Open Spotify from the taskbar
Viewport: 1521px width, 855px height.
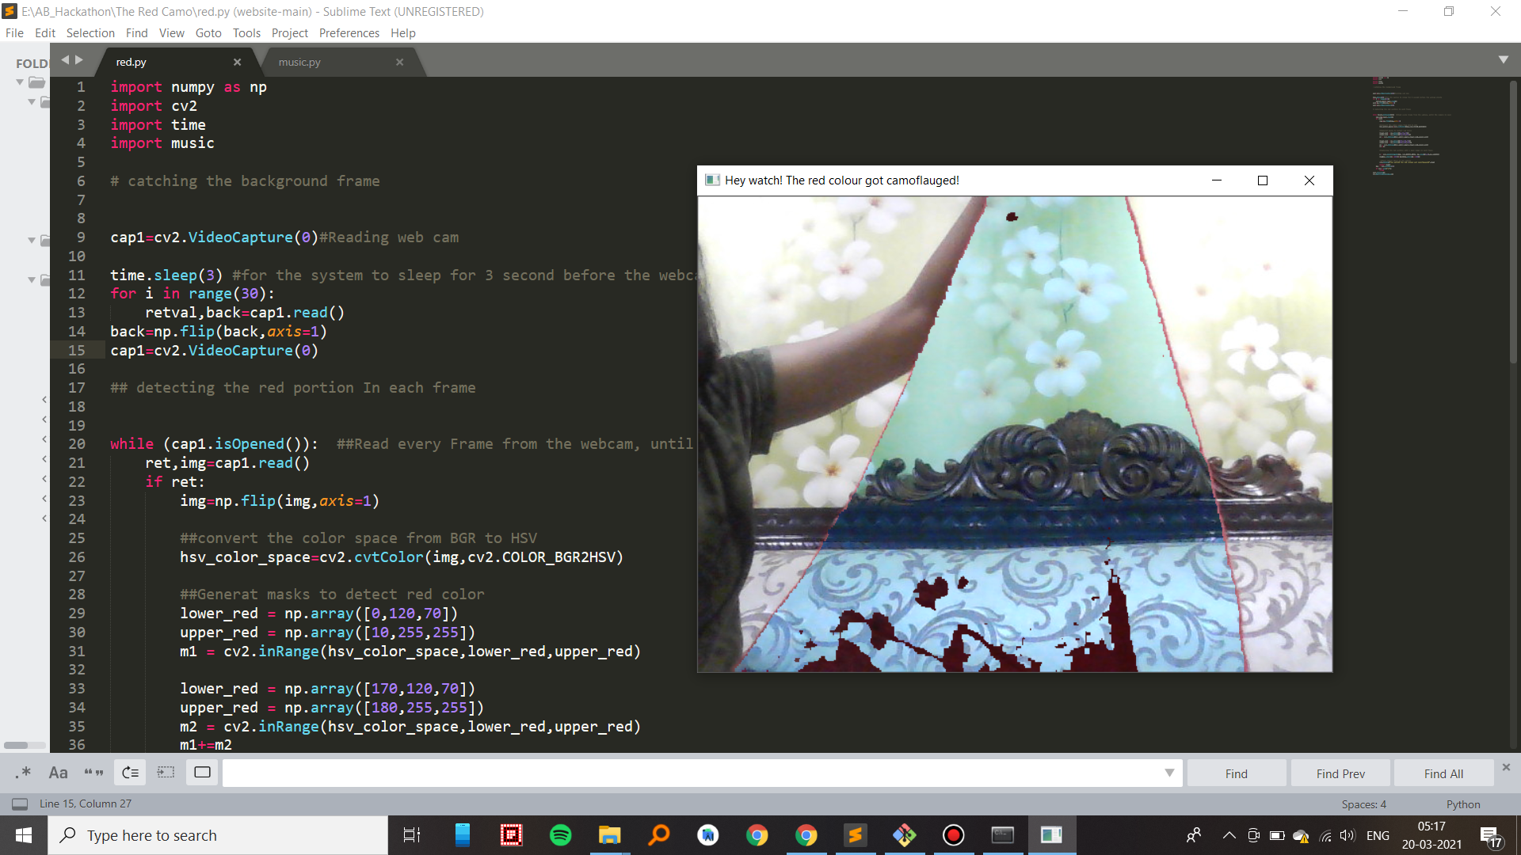(x=560, y=835)
